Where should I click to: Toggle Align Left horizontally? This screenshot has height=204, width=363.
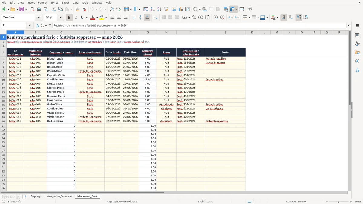(113, 18)
